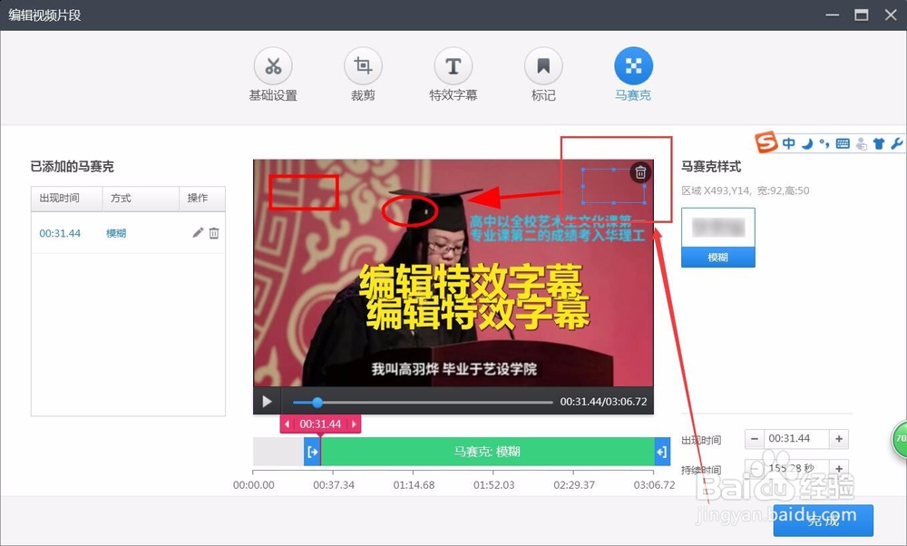
Task: Delete the mosaic box via its trash icon
Action: [x=641, y=171]
